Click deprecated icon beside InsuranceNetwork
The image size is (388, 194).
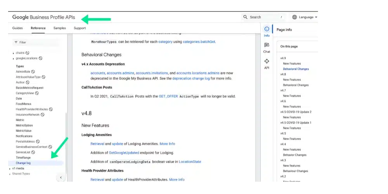pos(43,114)
